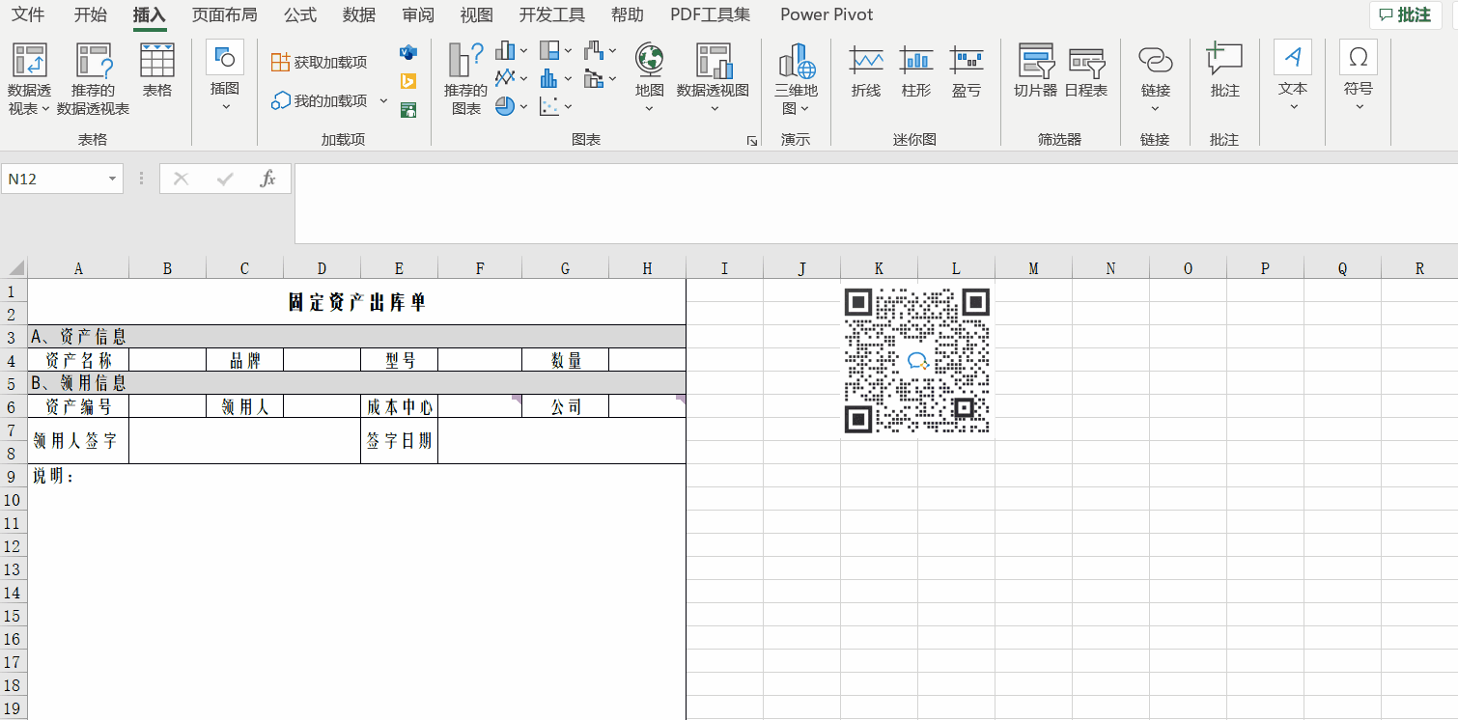
Task: Open Recommended PivotTables (推荐的数据透视表)
Action: [93, 80]
